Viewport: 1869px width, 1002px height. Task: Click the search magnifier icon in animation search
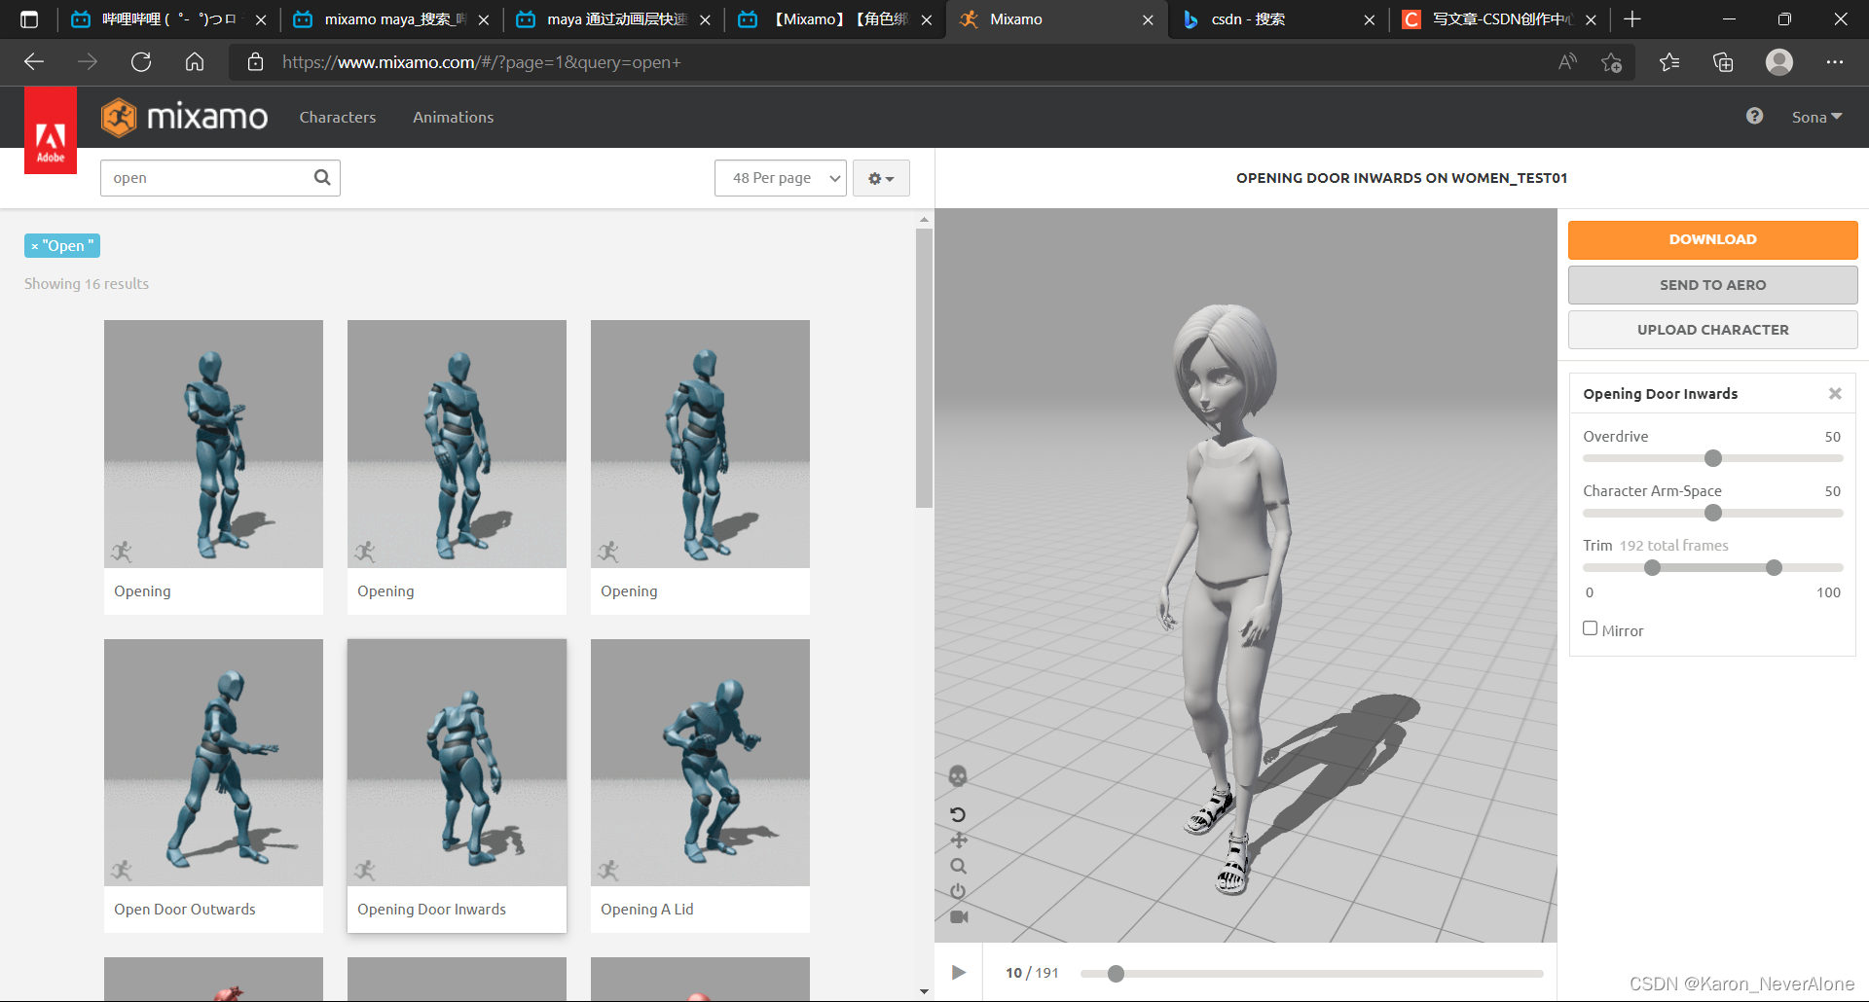(322, 177)
